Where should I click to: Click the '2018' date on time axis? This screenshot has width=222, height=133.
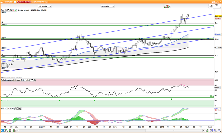(162, 127)
